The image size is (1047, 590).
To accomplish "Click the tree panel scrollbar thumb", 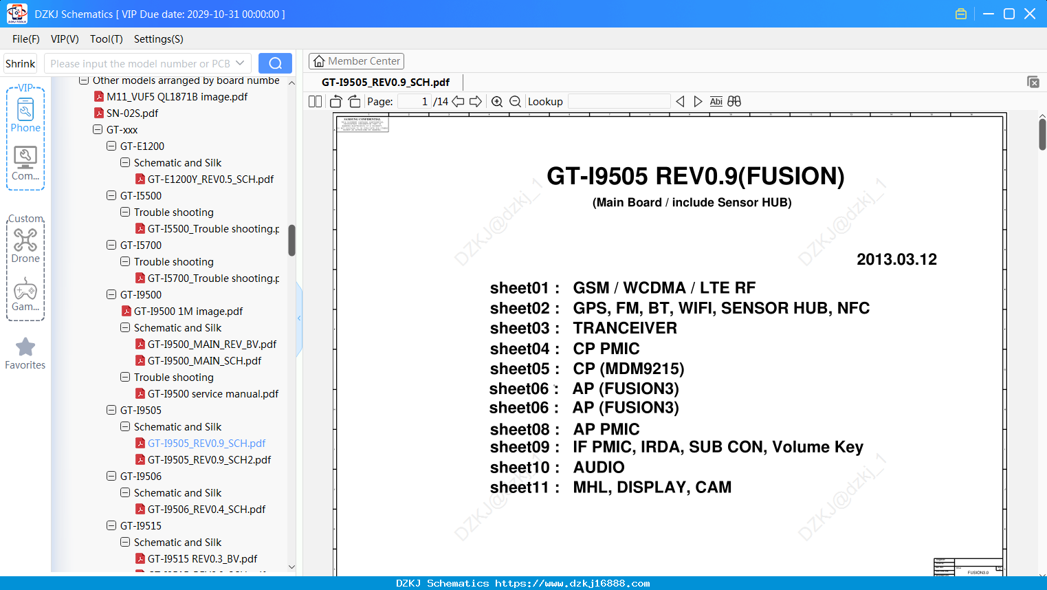I will (x=291, y=240).
